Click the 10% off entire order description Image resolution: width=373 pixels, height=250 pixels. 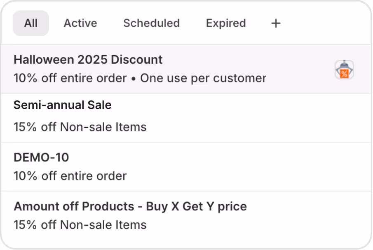70,176
